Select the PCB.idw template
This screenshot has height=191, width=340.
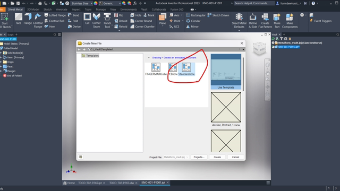click(x=173, y=69)
